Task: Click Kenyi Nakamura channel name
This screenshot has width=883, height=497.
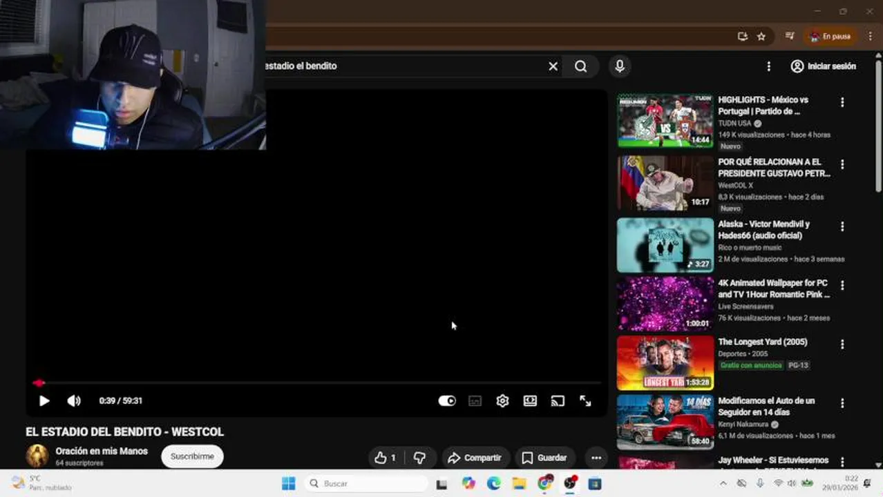Action: [743, 425]
